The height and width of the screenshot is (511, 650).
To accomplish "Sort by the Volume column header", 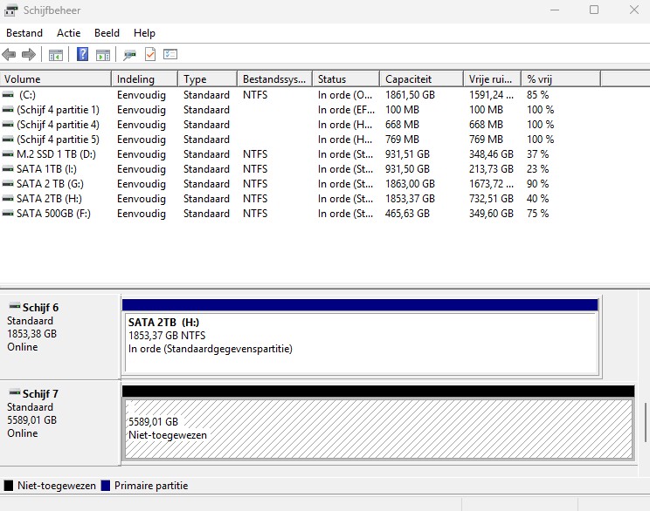I will coord(56,79).
